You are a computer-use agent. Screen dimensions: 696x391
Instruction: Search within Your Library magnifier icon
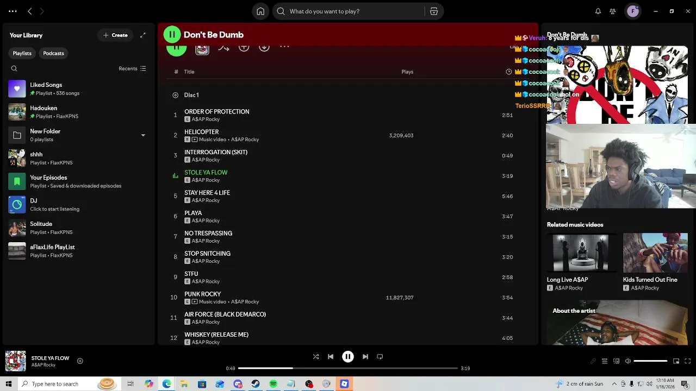(14, 68)
